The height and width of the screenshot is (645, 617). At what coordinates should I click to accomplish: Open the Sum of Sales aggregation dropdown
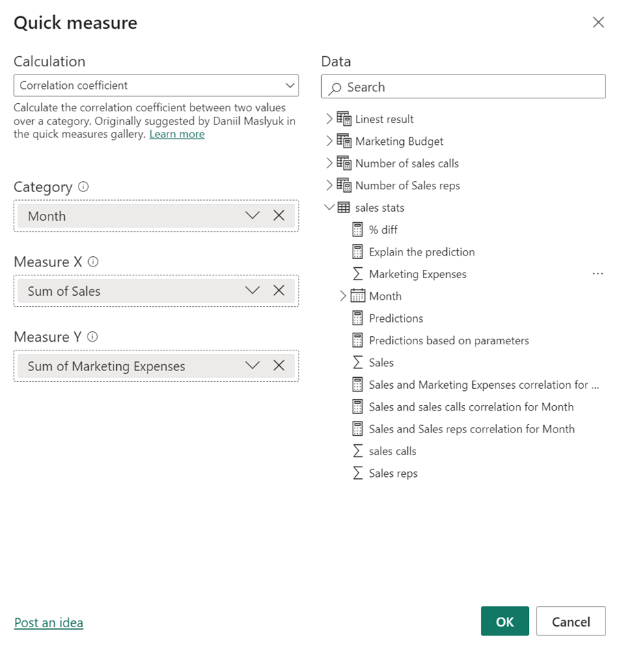252,291
